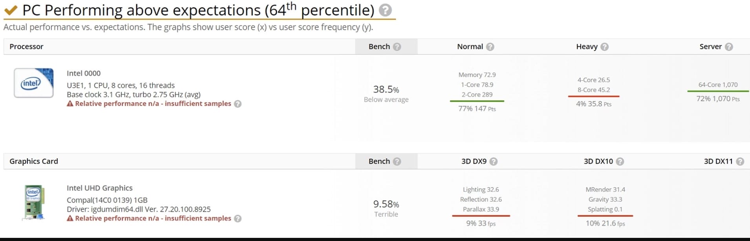Click help icon after processor insufficient samples warning
Image resolution: width=750 pixels, height=241 pixels.
pyautogui.click(x=238, y=104)
